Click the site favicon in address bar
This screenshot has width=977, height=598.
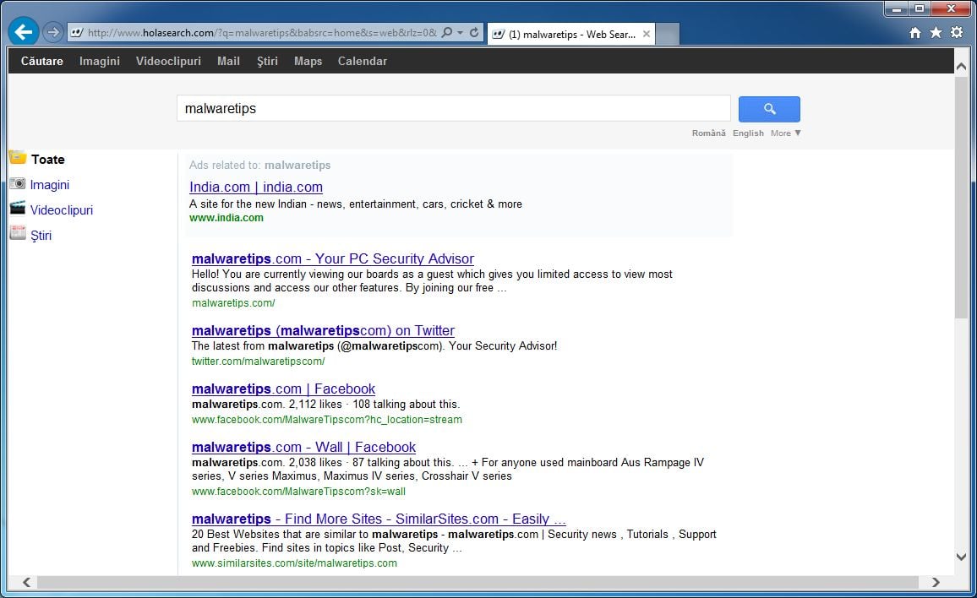77,32
